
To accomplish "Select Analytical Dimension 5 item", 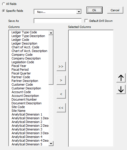I will [x=28, y=144].
